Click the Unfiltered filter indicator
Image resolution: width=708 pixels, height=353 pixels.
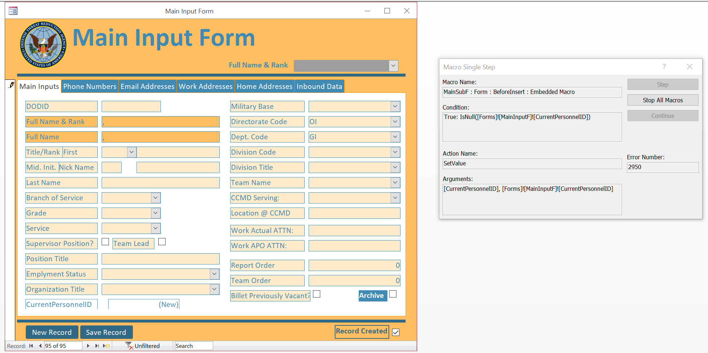(x=143, y=346)
